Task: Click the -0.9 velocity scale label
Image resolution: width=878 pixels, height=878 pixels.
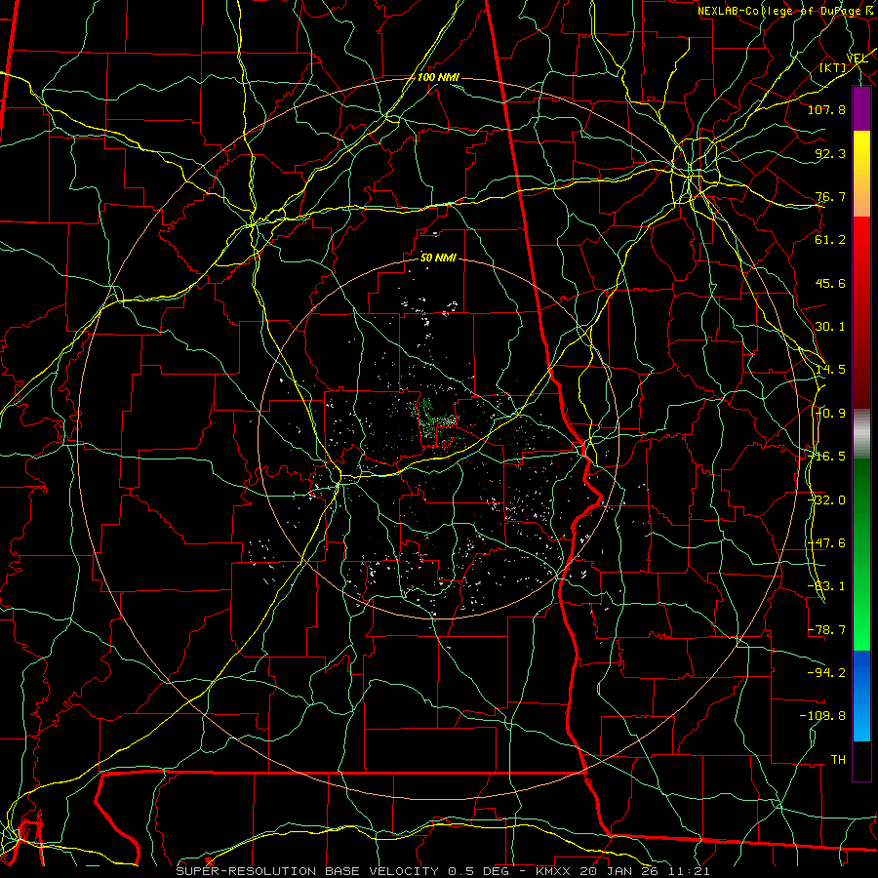Action: (830, 414)
